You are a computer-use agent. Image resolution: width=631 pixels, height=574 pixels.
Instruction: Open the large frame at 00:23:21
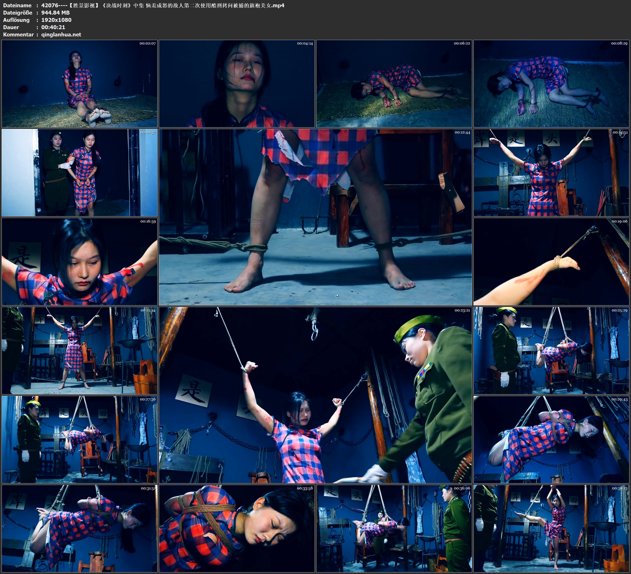(x=315, y=395)
